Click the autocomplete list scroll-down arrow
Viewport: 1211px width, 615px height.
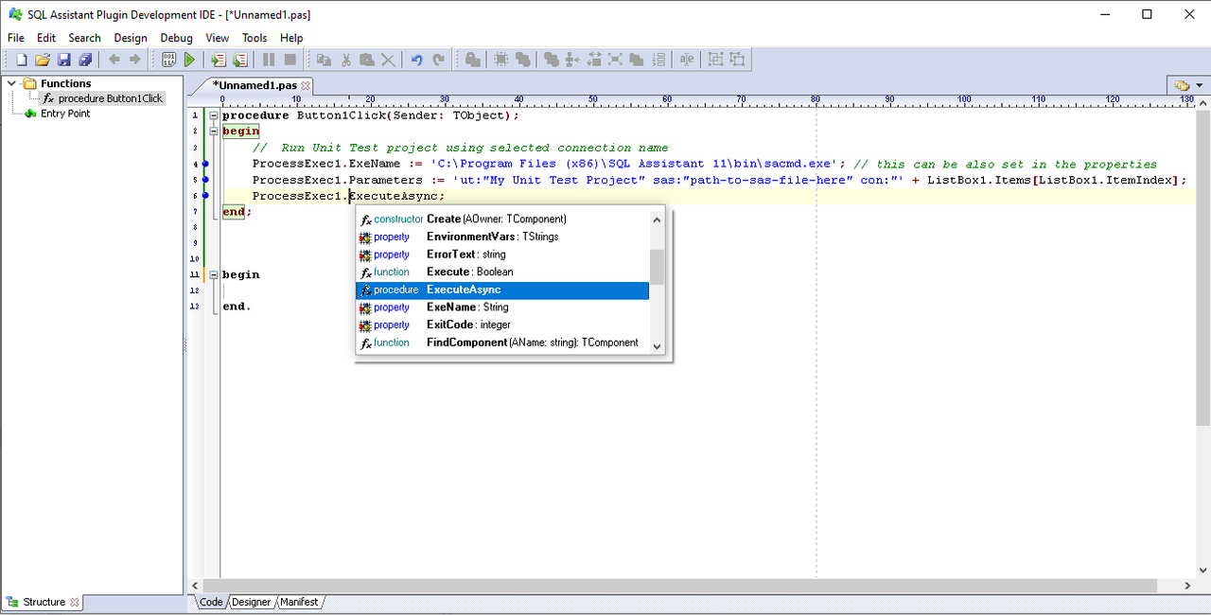657,345
